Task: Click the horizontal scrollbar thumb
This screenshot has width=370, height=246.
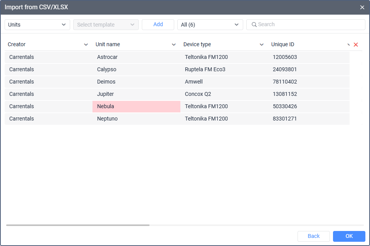Action: coord(78,225)
